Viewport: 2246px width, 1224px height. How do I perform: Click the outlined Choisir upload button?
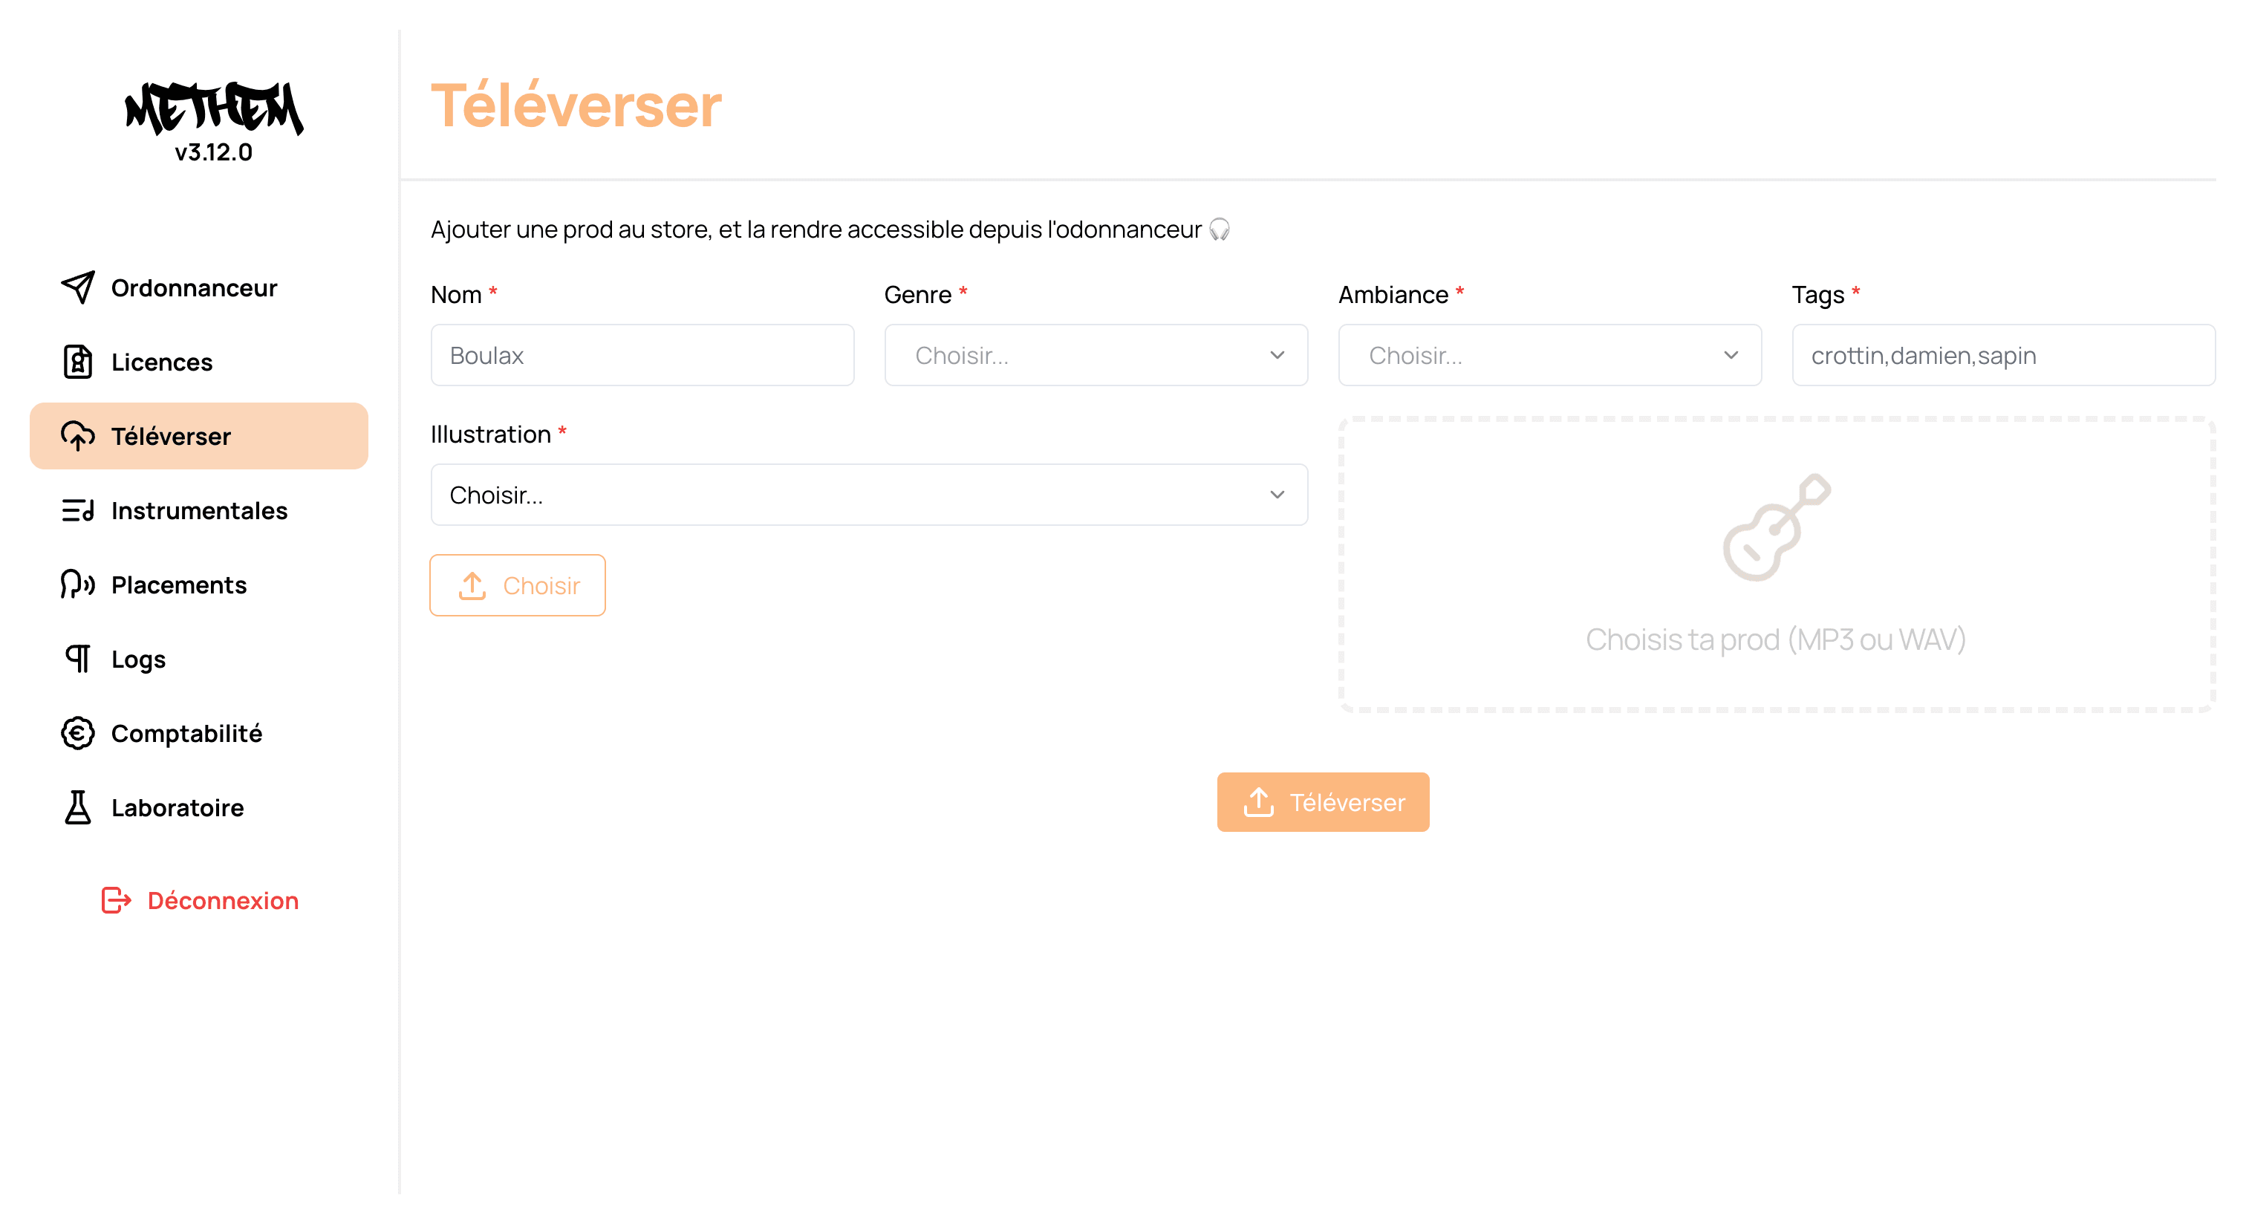coord(517,585)
